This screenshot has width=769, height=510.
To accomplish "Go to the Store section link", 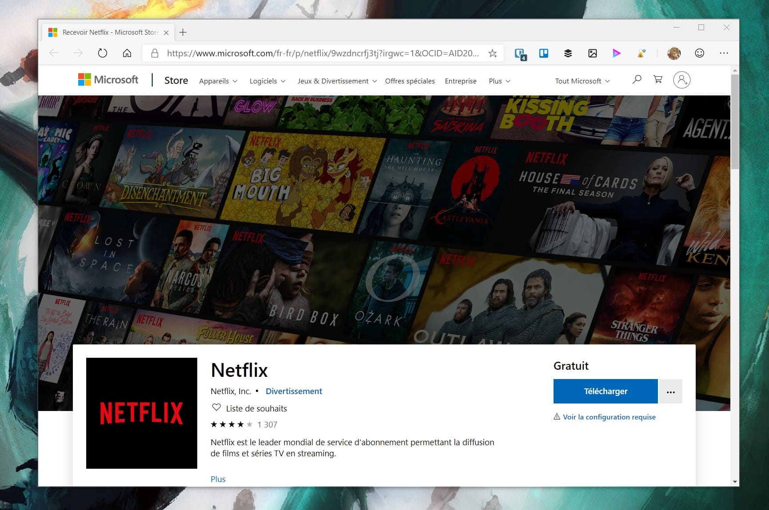I will tap(176, 80).
